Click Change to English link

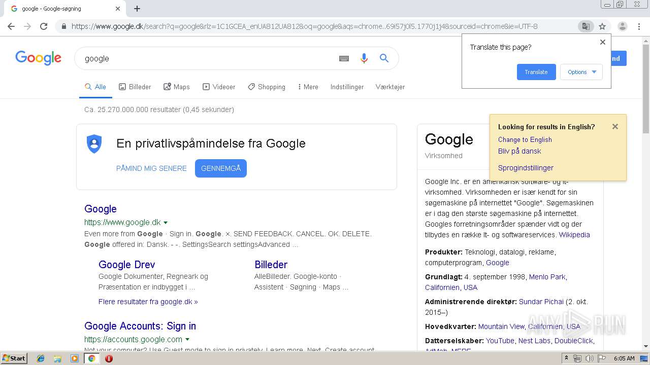pos(525,139)
